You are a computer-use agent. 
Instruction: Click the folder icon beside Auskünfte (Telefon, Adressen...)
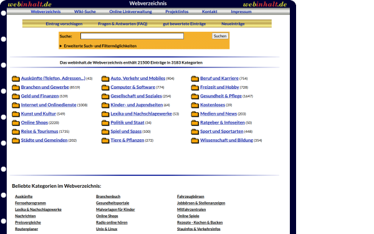(x=16, y=79)
